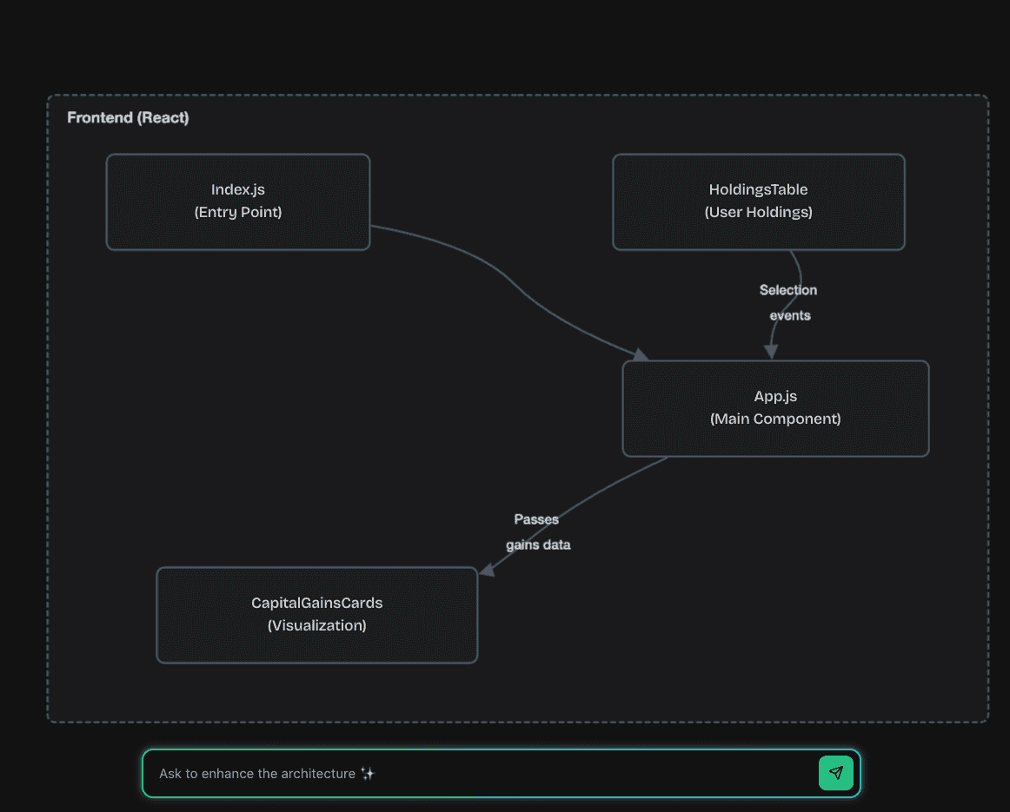
Task: Click the '(User Holdings)' subtitle text
Action: [758, 212]
